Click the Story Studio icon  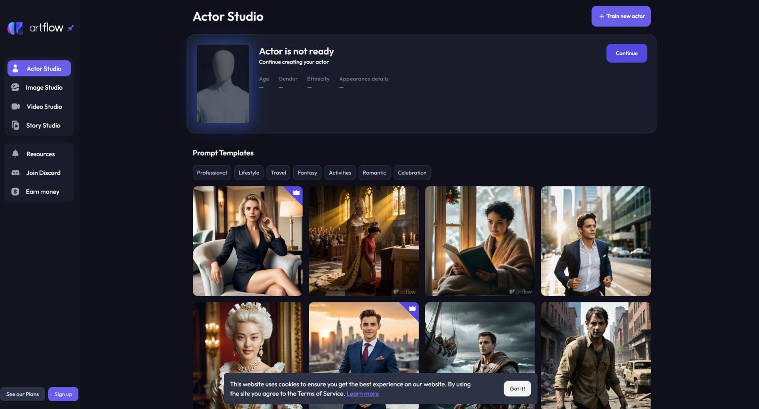(x=15, y=126)
